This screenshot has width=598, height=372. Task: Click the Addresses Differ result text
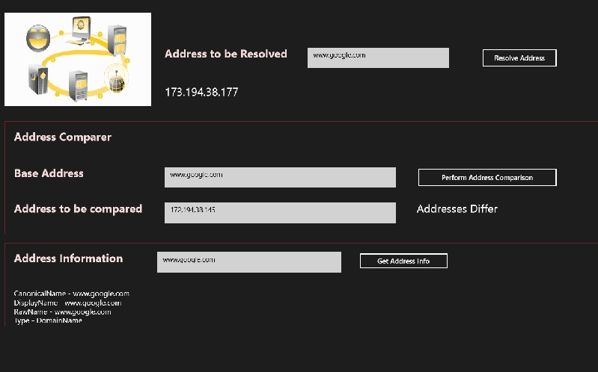457,208
